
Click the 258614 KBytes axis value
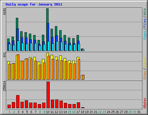4,86
